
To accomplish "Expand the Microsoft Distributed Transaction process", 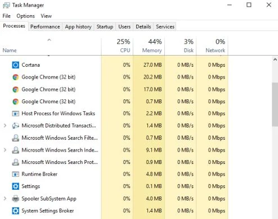I will click(5, 126).
